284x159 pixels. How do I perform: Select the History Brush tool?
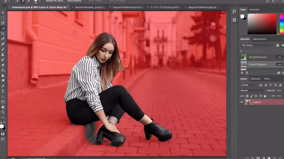3,60
